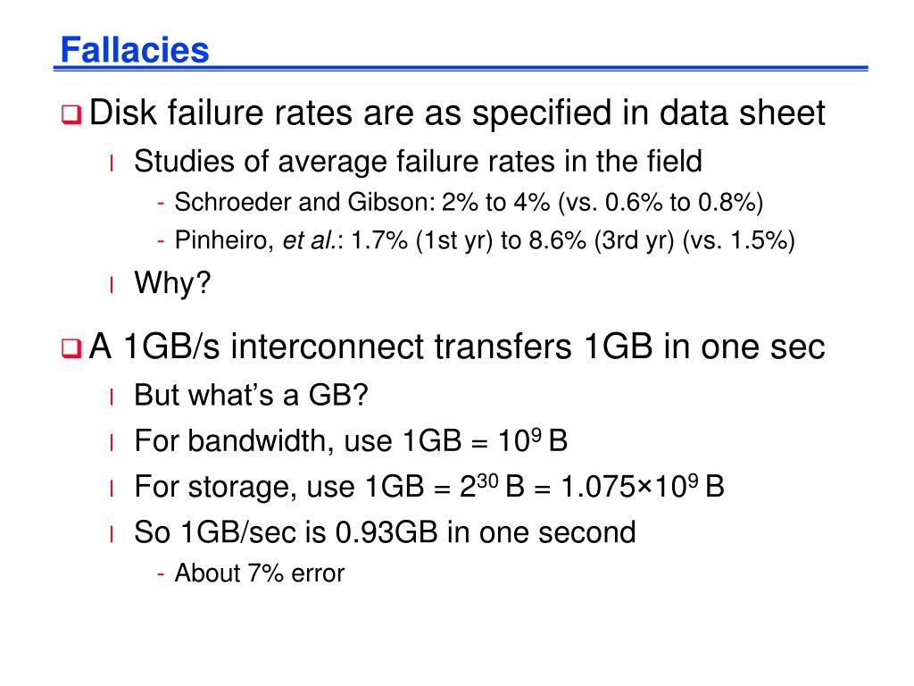This screenshot has height=686, width=914.
Task: Click the For bandwidth, use 1GB line
Action: 351,440
